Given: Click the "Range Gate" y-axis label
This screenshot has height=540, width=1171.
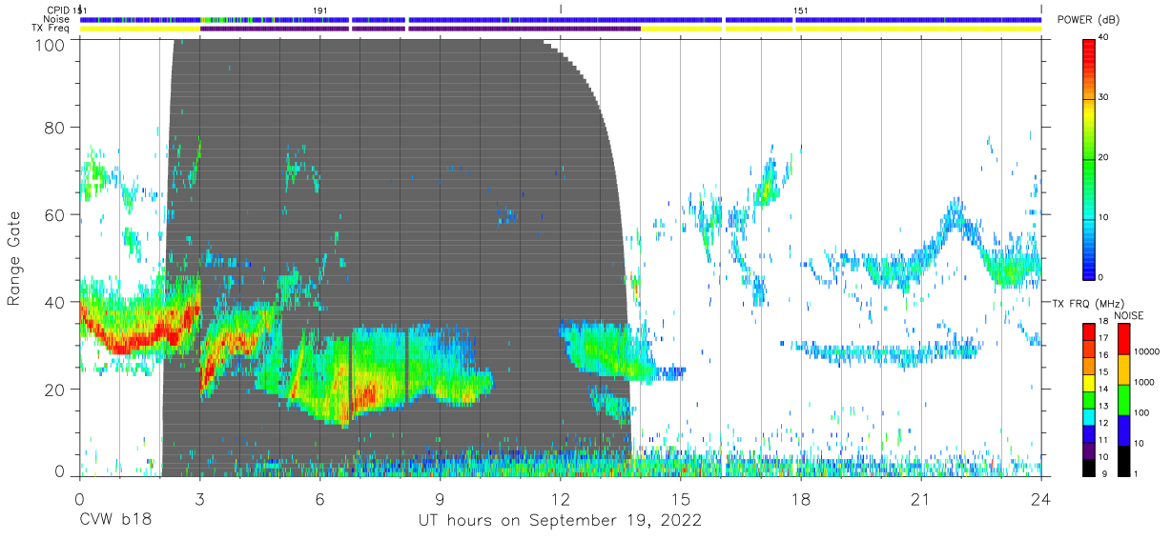Looking at the screenshot, I should click(x=13, y=260).
